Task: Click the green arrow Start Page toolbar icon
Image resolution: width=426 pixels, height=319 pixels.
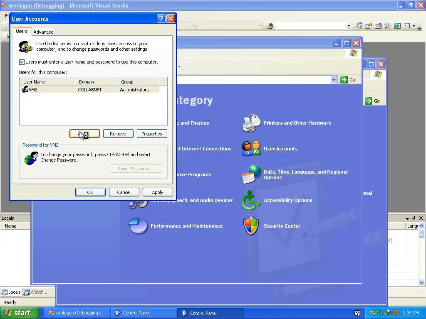Action: coord(397,26)
